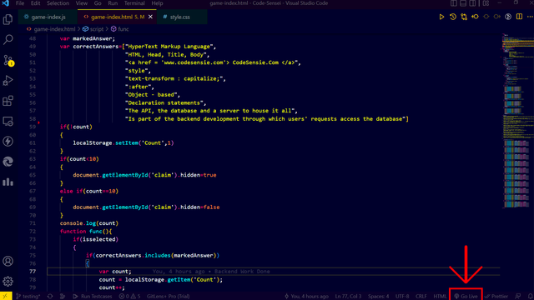Click the Run Code play icon
Viewport: 534px width, 300px height.
pyautogui.click(x=441, y=17)
